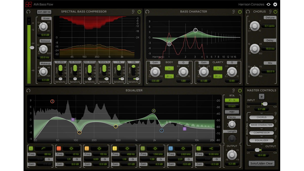Open band 1 filter shape selector
Viewport: 304px width, 171px height.
point(71,148)
